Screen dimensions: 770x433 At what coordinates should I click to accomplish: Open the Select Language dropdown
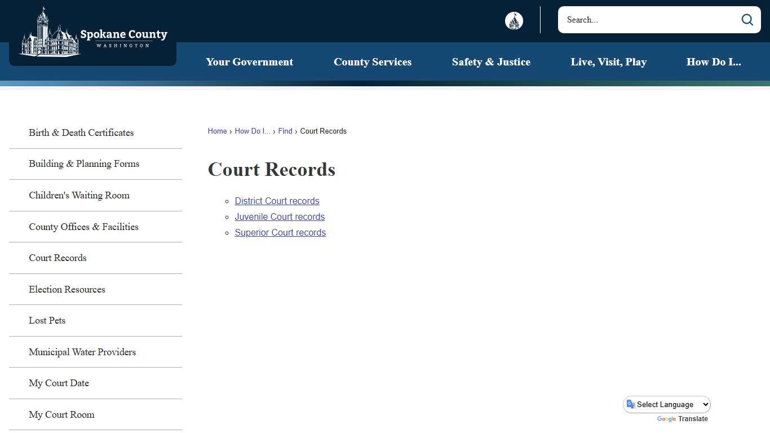(667, 404)
